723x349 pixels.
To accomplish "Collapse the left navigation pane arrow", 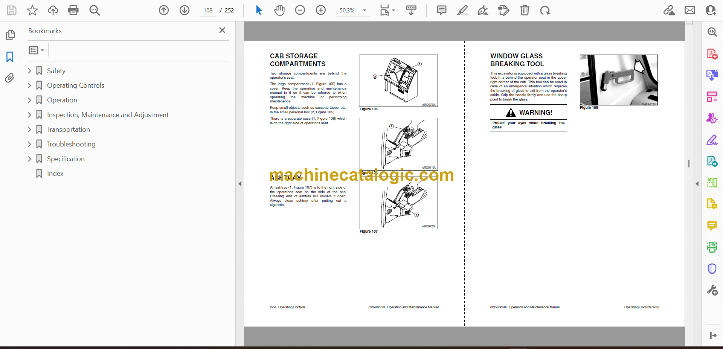I will pos(240,184).
